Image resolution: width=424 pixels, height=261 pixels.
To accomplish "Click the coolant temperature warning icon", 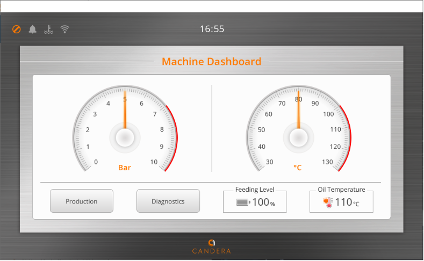I will 49,29.
